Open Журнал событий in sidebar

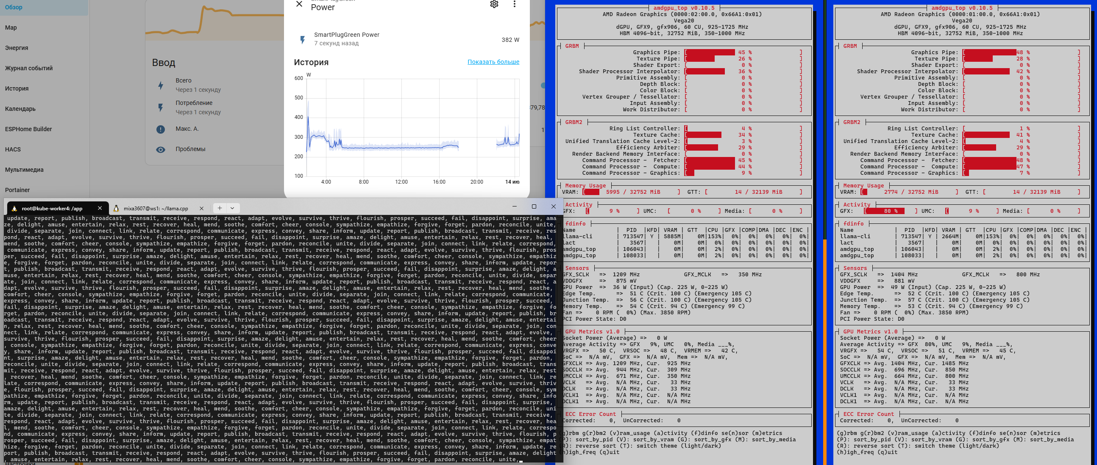point(29,68)
